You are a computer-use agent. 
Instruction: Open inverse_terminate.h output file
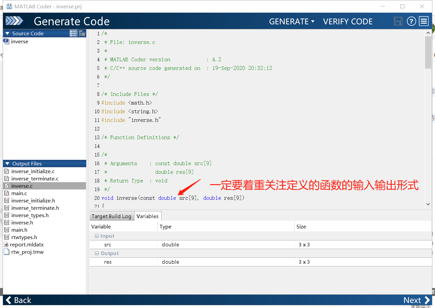point(35,208)
